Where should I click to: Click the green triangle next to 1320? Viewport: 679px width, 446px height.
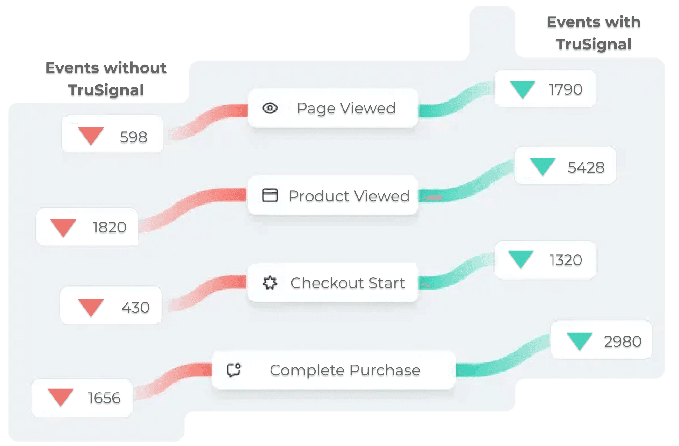[x=521, y=258]
